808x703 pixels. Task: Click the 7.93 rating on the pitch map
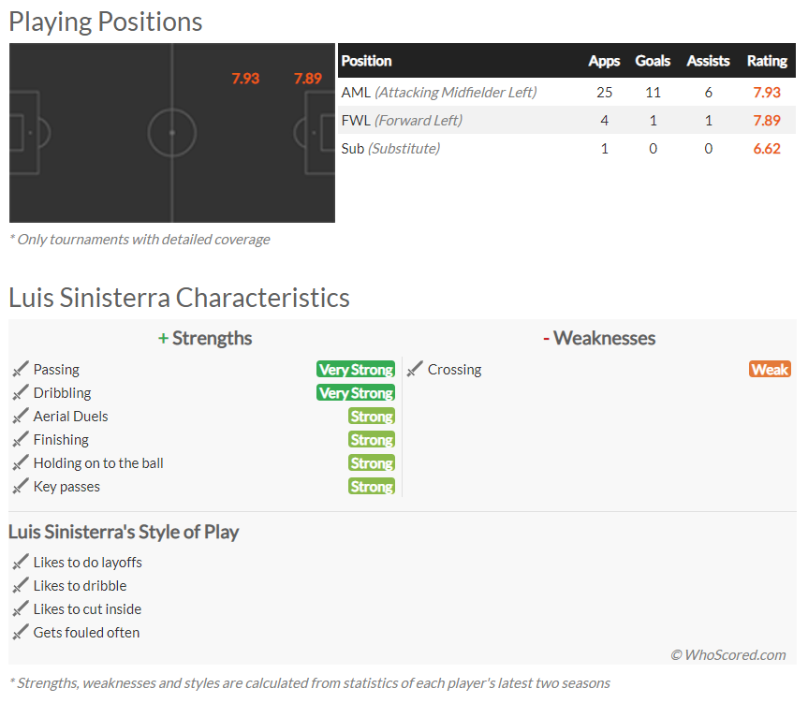245,79
